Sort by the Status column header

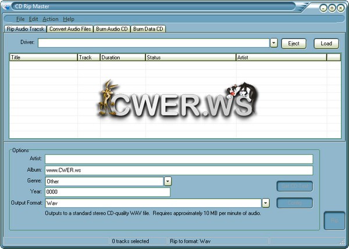191,57
